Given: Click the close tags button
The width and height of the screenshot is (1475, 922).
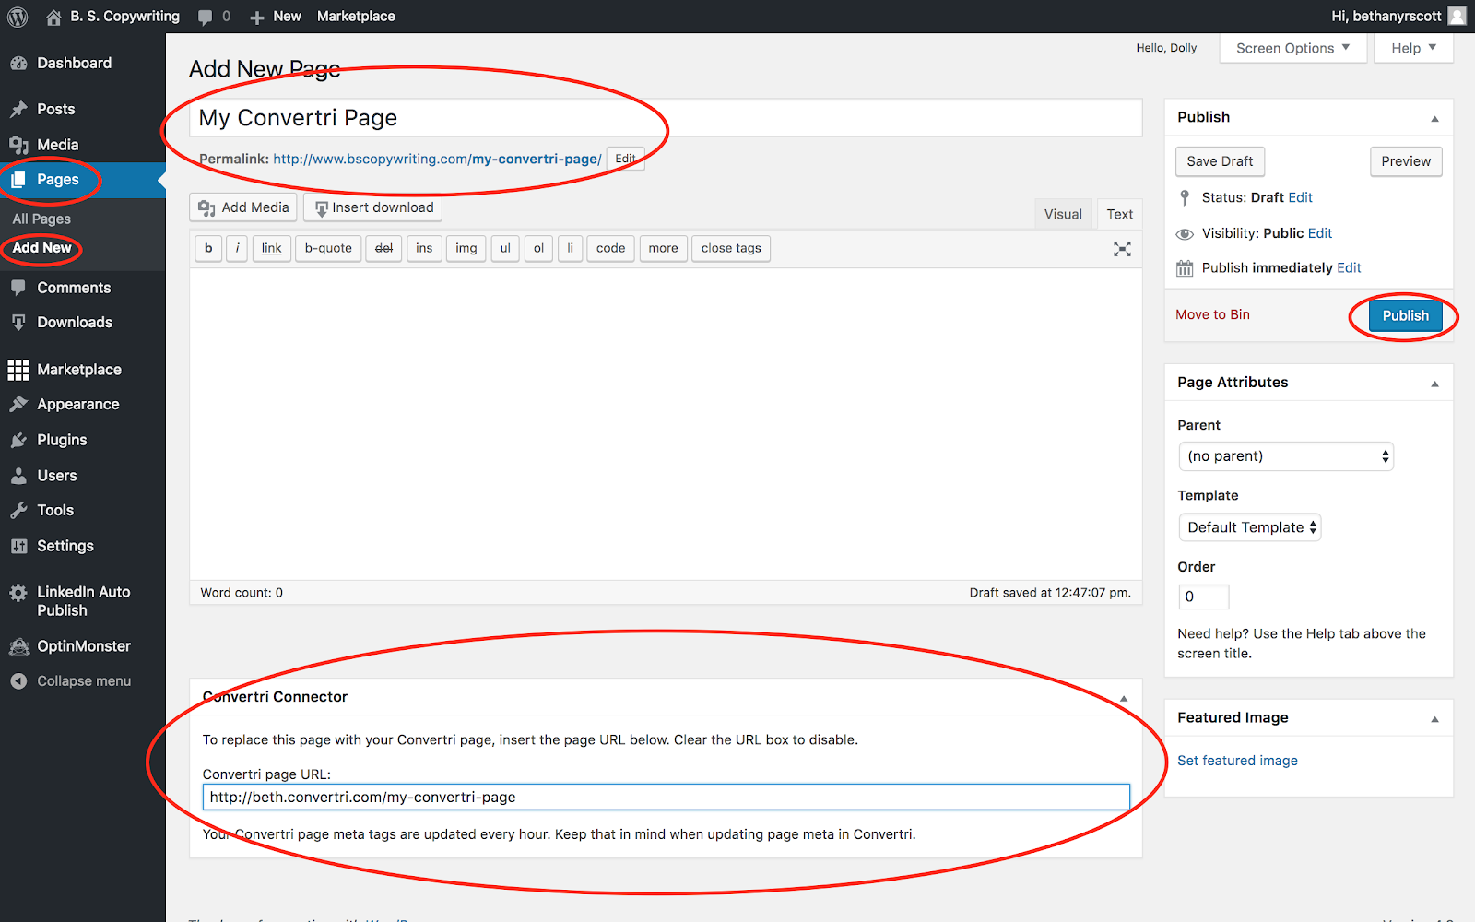Looking at the screenshot, I should click(x=731, y=248).
